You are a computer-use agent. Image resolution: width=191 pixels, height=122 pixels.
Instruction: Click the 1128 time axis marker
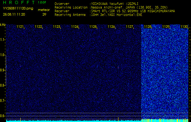[x=148, y=27]
